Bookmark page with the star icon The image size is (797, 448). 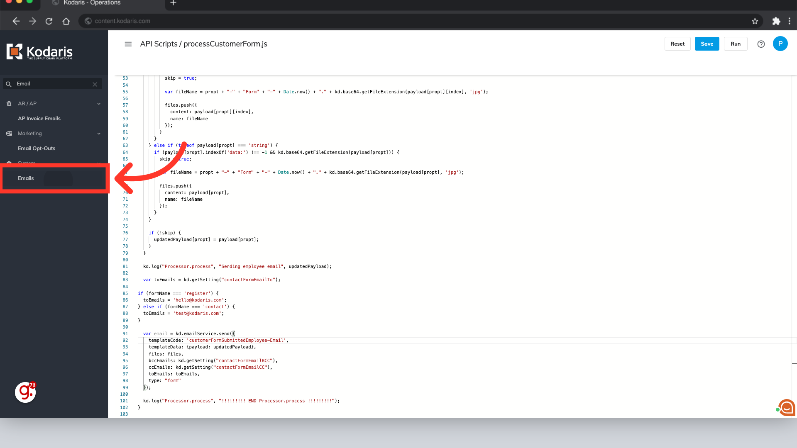click(755, 21)
